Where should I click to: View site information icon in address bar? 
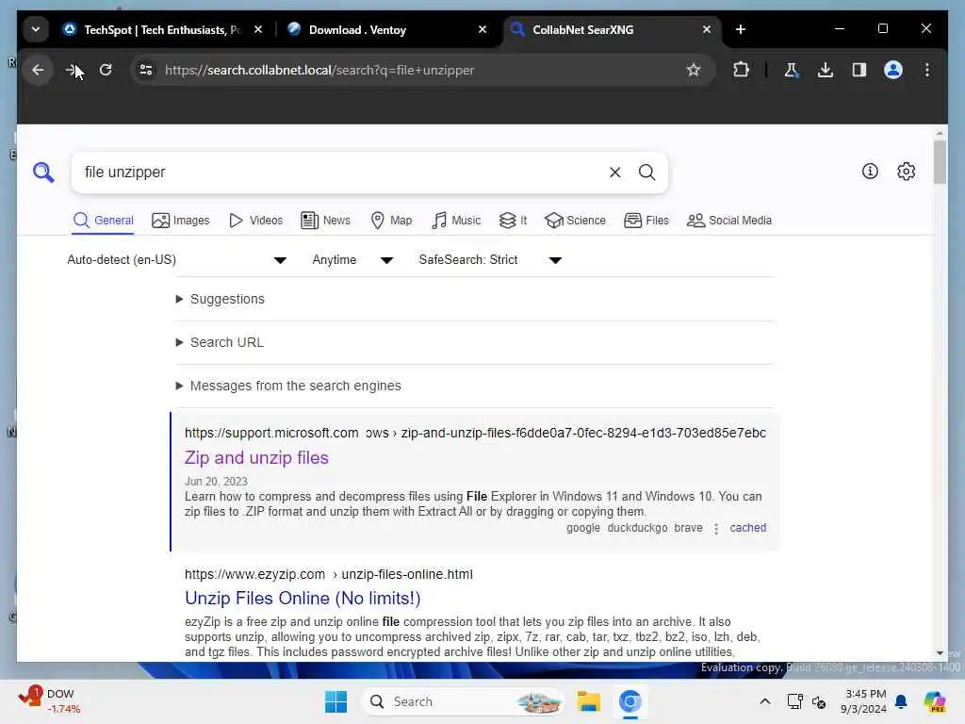(146, 70)
